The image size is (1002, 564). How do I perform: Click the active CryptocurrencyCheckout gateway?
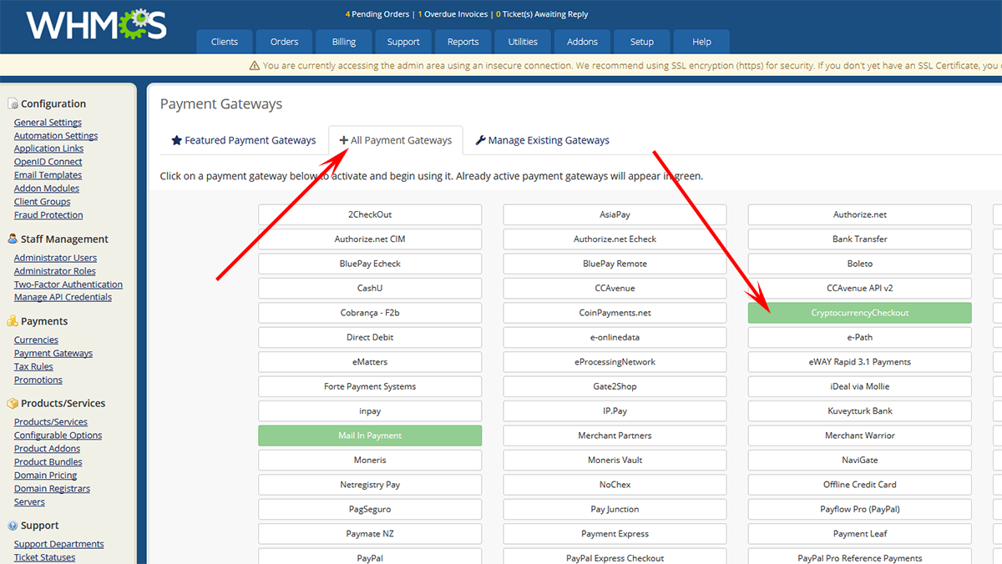click(x=860, y=313)
